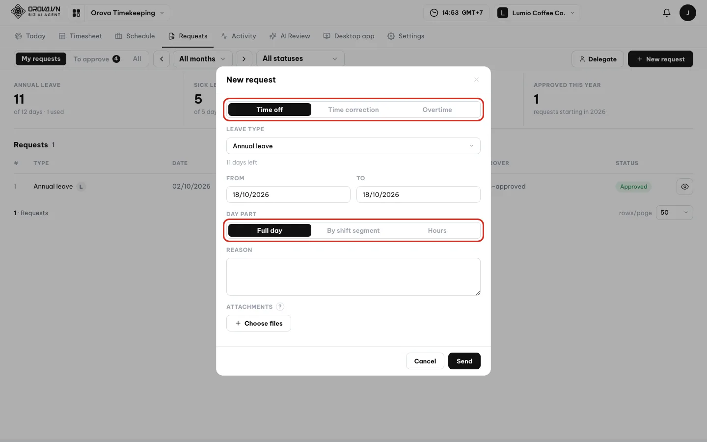Viewport: 707px width, 442px height.
Task: Show My requests list
Action: [41, 59]
